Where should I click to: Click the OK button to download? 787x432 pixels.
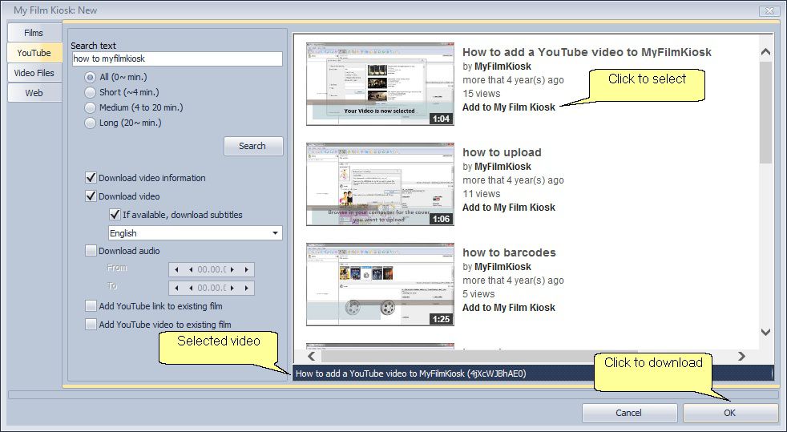730,413
